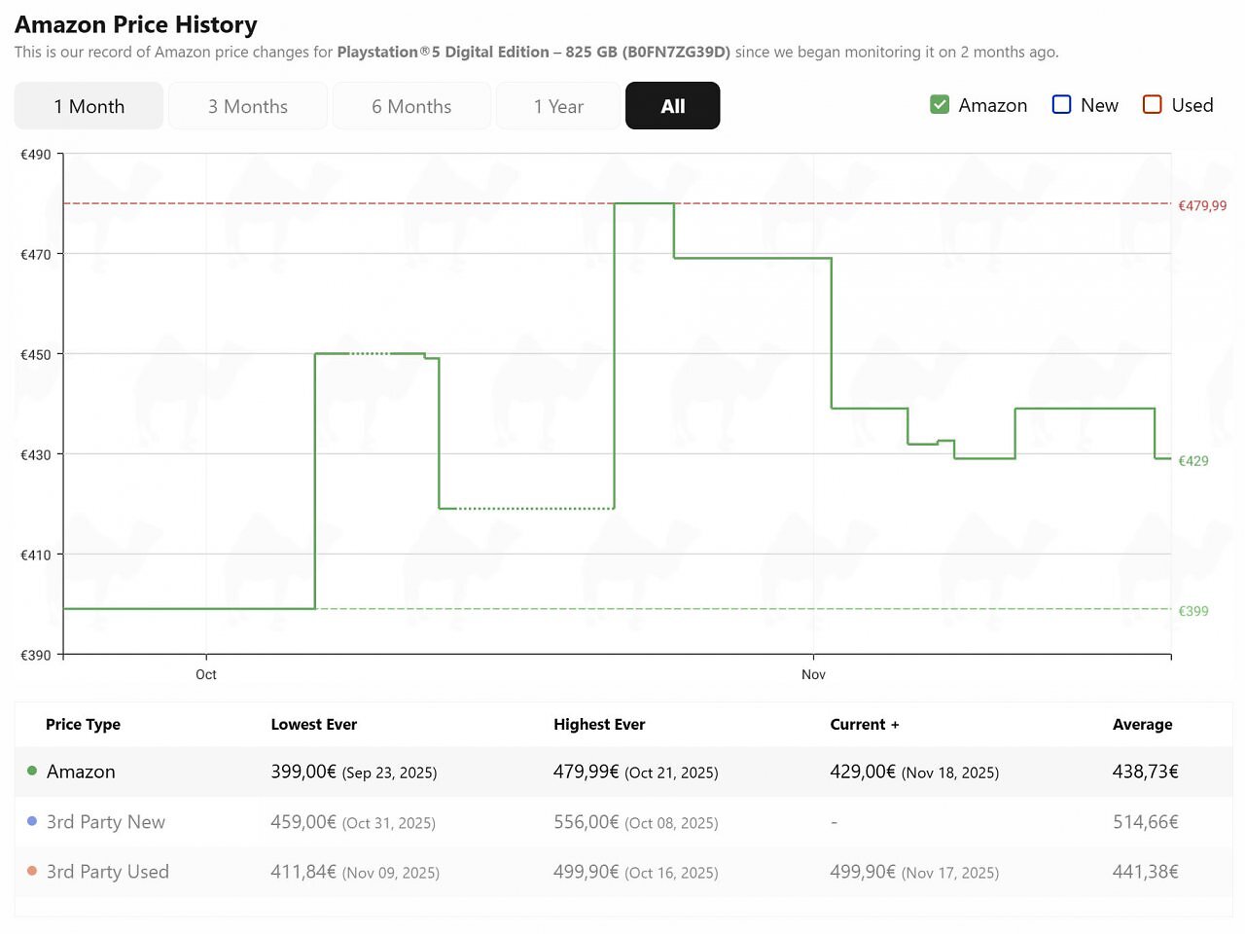Click the Nov marker on the chart axis
This screenshot has height=934, width=1245.
click(x=813, y=674)
